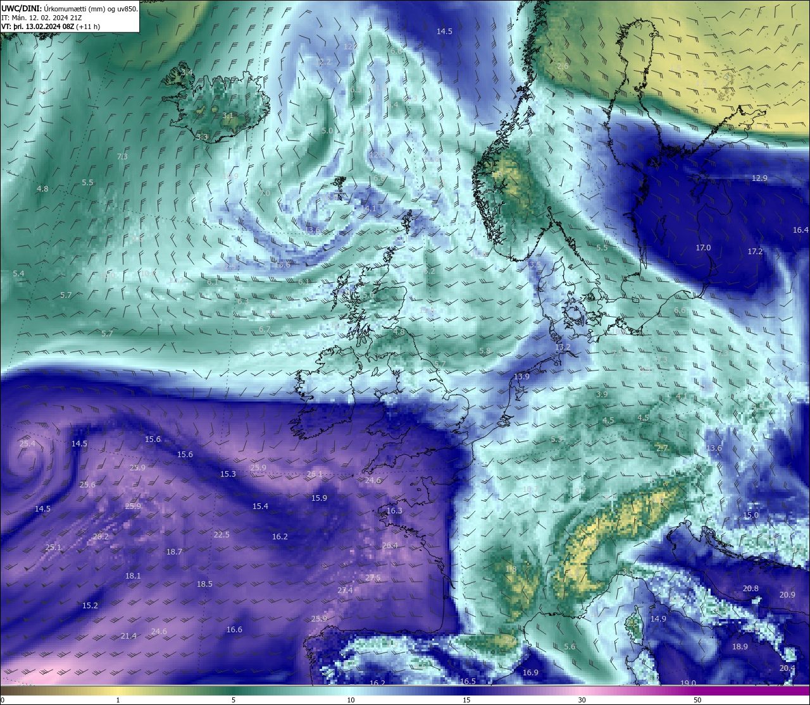
Task: Click the 18.7 map value
Action: pos(174,551)
